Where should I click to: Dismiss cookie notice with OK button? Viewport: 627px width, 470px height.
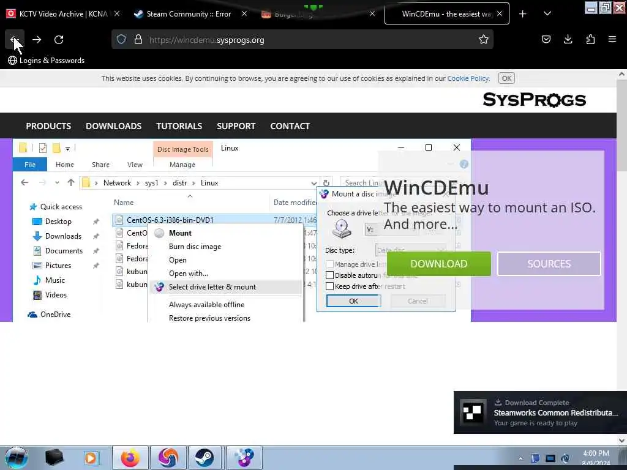(x=506, y=78)
